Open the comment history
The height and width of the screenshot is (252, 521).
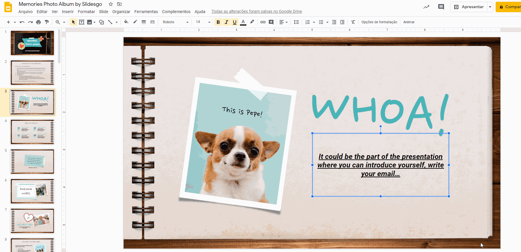[x=441, y=7]
